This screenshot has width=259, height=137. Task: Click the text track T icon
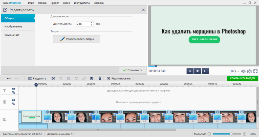coord(5,91)
